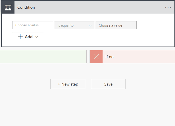Click the Condition card icon
Image resolution: width=175 pixels, height=126 pixels.
pos(8,7)
